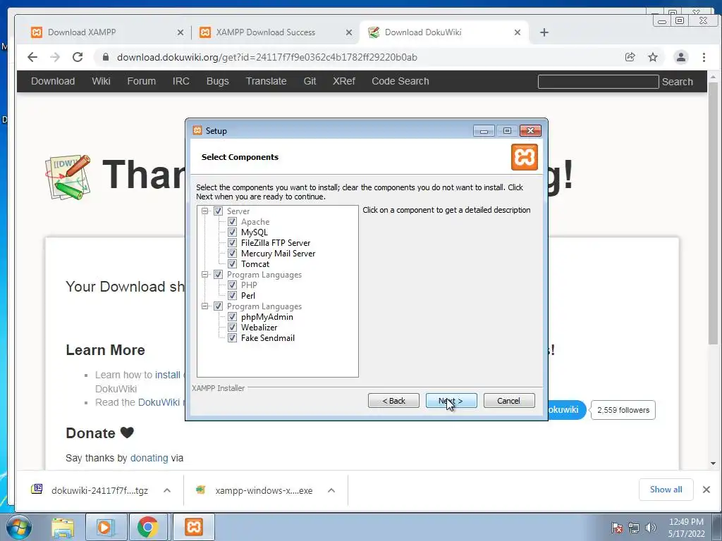Click Action Center flag tray icon
This screenshot has height=541, width=722.
pos(617,528)
